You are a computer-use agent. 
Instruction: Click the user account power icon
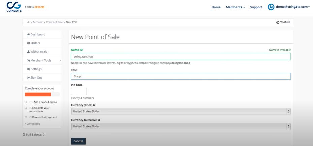[271, 7]
